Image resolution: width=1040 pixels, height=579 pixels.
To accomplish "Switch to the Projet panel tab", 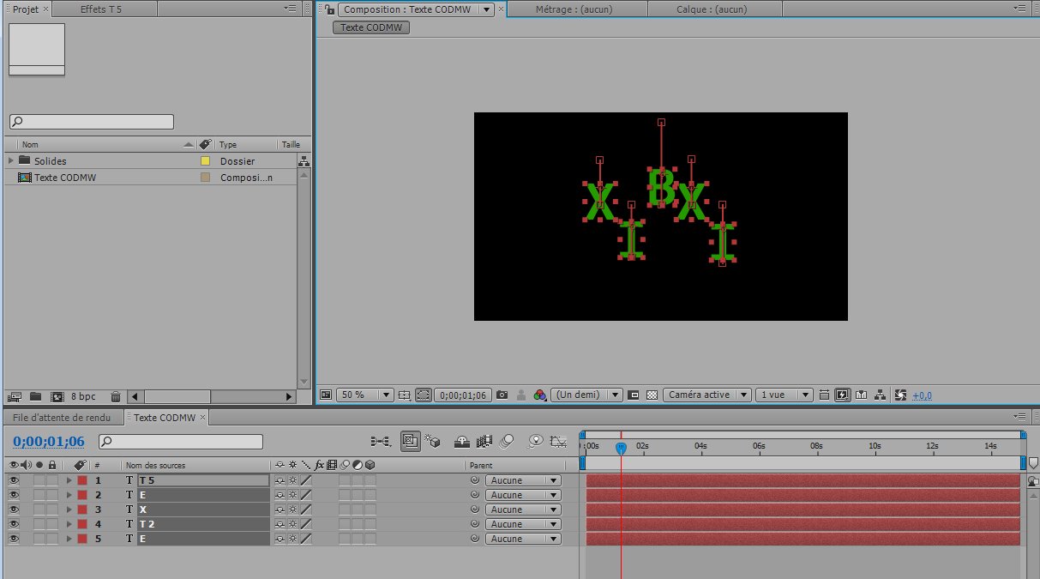I will point(26,9).
